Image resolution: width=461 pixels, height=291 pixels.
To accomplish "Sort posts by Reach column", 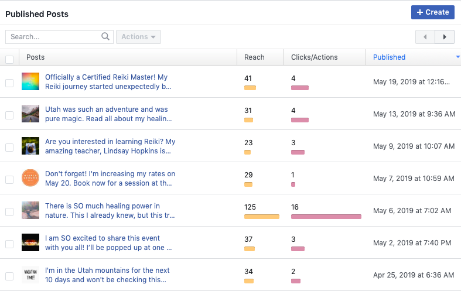I will (254, 57).
